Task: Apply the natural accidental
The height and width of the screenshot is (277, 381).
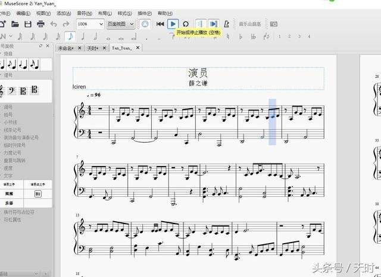Action: 228,37
